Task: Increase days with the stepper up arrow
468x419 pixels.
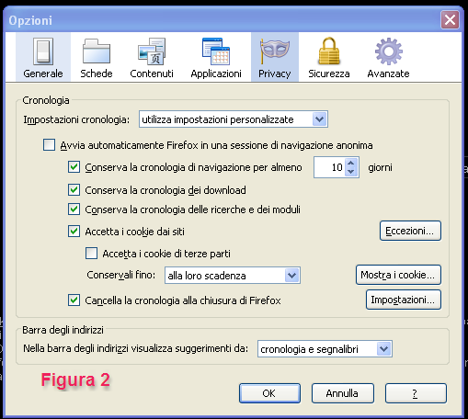Action: [351, 163]
